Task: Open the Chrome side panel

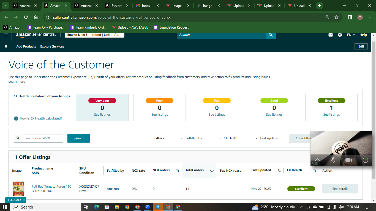Action: click(350, 17)
